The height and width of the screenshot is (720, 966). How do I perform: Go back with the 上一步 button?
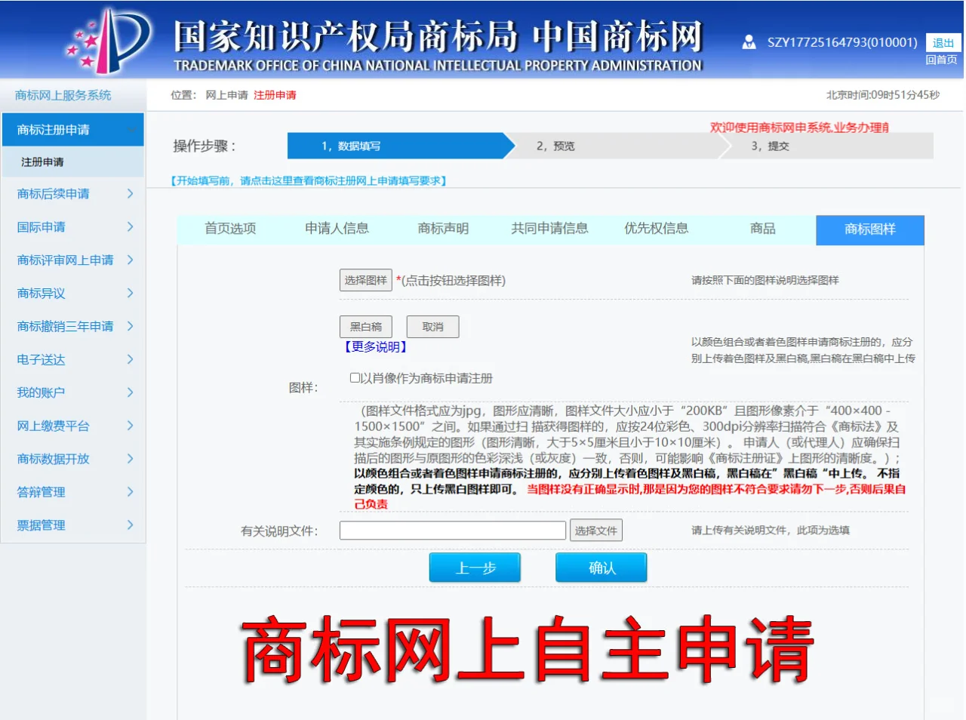[x=475, y=568]
